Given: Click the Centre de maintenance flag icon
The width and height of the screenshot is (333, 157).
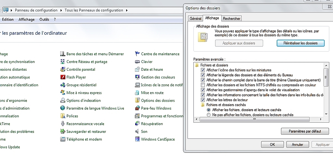Looking at the screenshot, I should tap(138, 54).
